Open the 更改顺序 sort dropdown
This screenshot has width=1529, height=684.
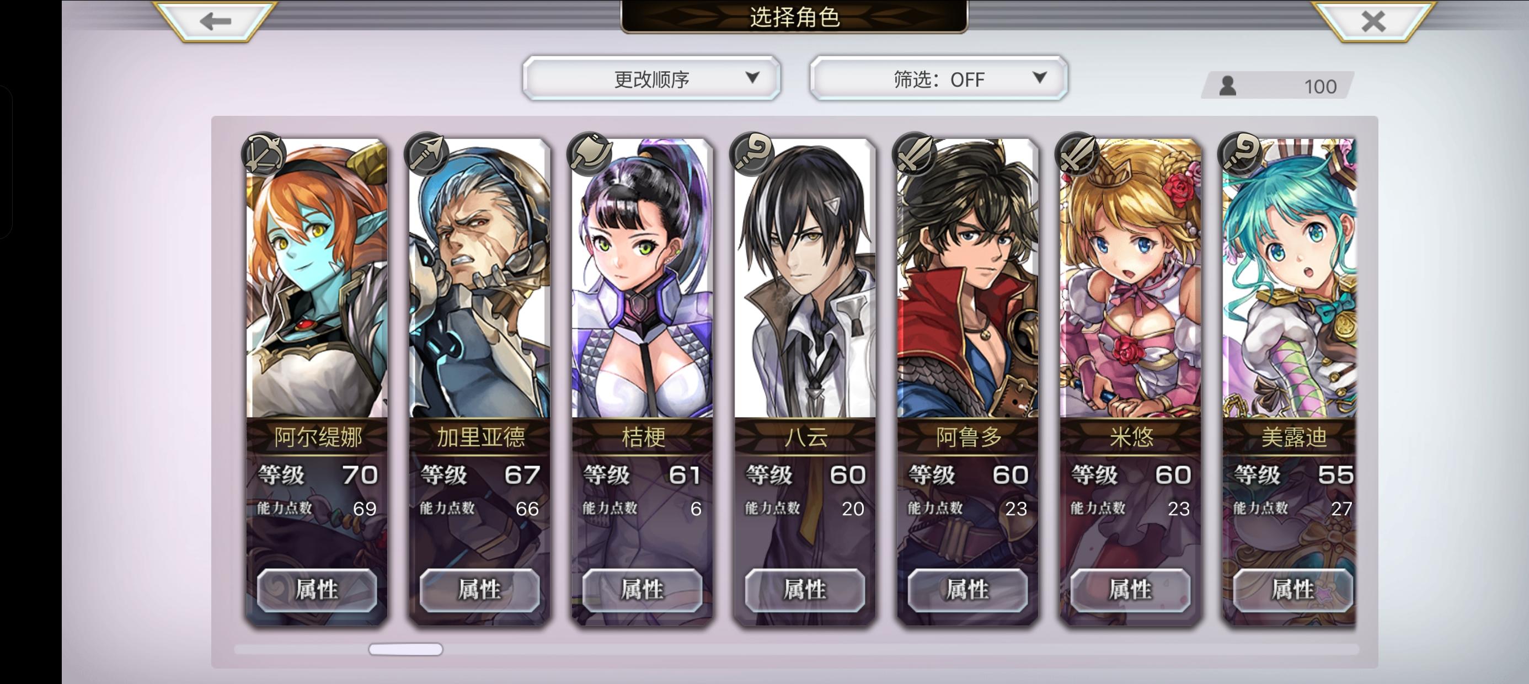pyautogui.click(x=651, y=78)
